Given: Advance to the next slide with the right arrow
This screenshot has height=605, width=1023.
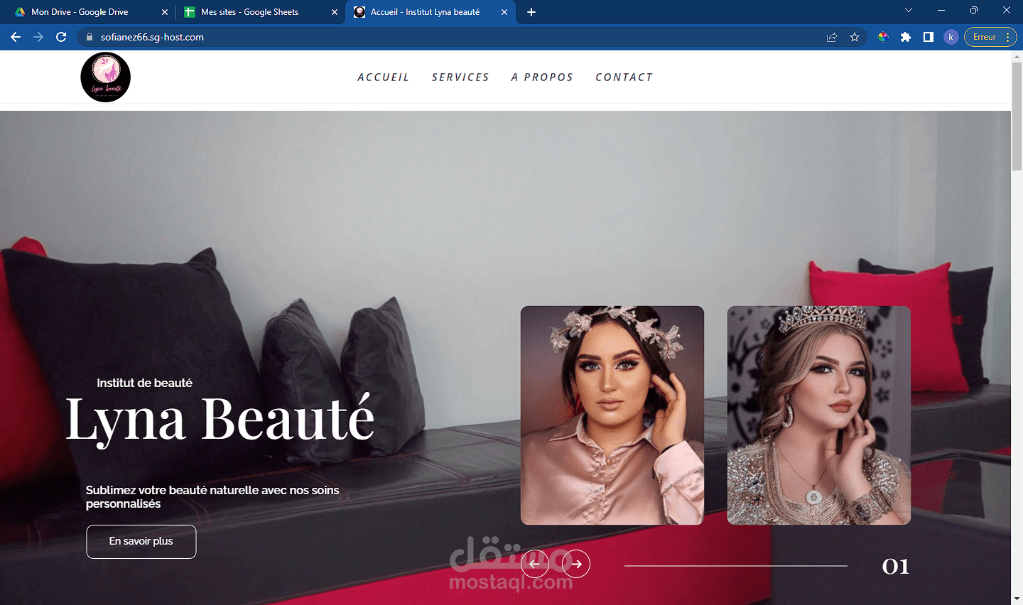Looking at the screenshot, I should click(x=576, y=565).
